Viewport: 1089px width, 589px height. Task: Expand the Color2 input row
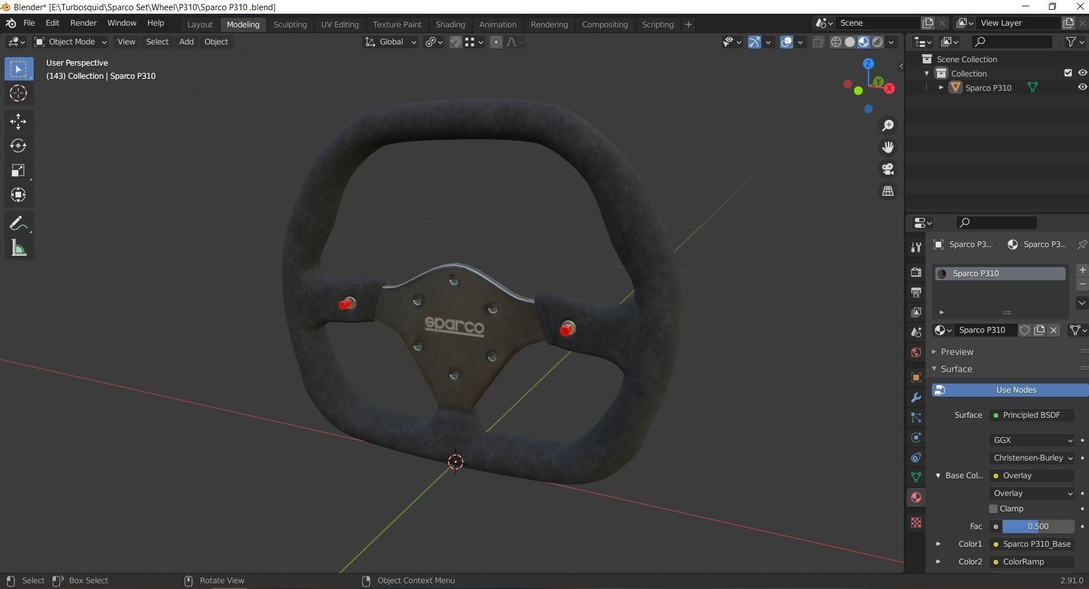[938, 562]
